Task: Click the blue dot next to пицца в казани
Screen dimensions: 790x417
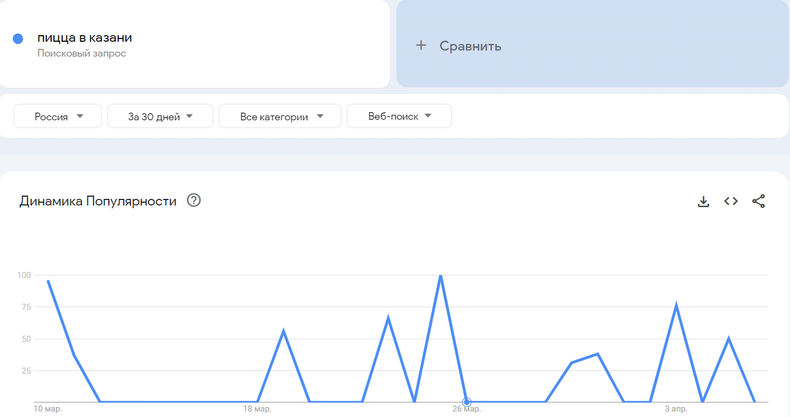Action: (x=18, y=38)
